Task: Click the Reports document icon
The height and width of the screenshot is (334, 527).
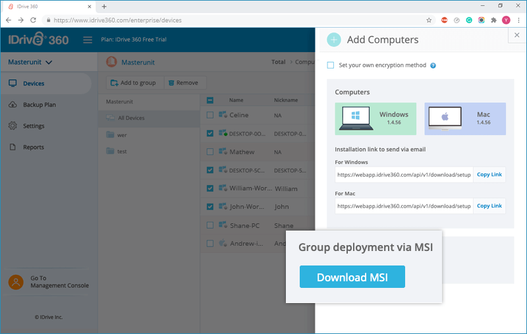Action: point(13,147)
